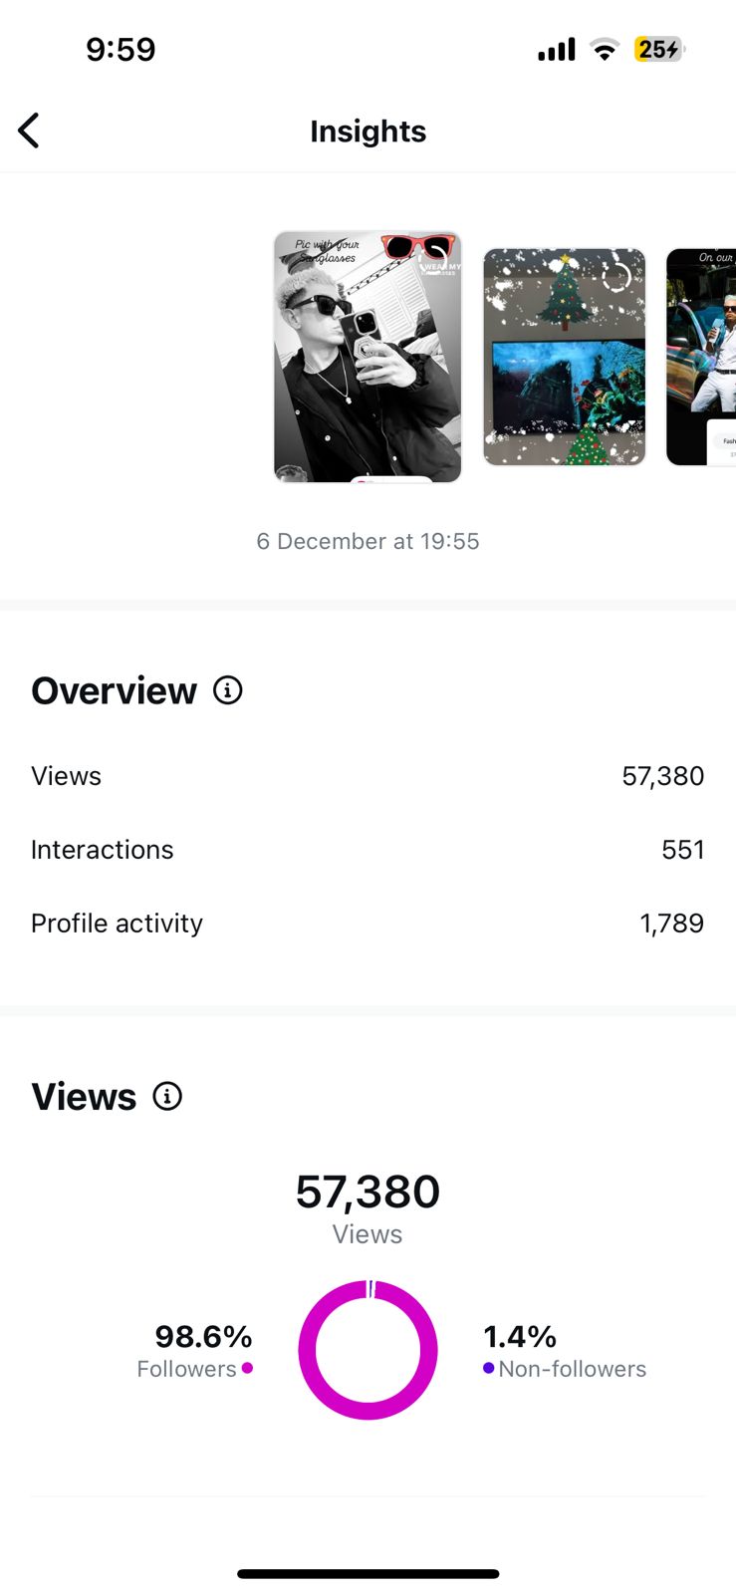Select the sunglasses selfie story thumbnail
The width and height of the screenshot is (736, 1594).
(368, 357)
